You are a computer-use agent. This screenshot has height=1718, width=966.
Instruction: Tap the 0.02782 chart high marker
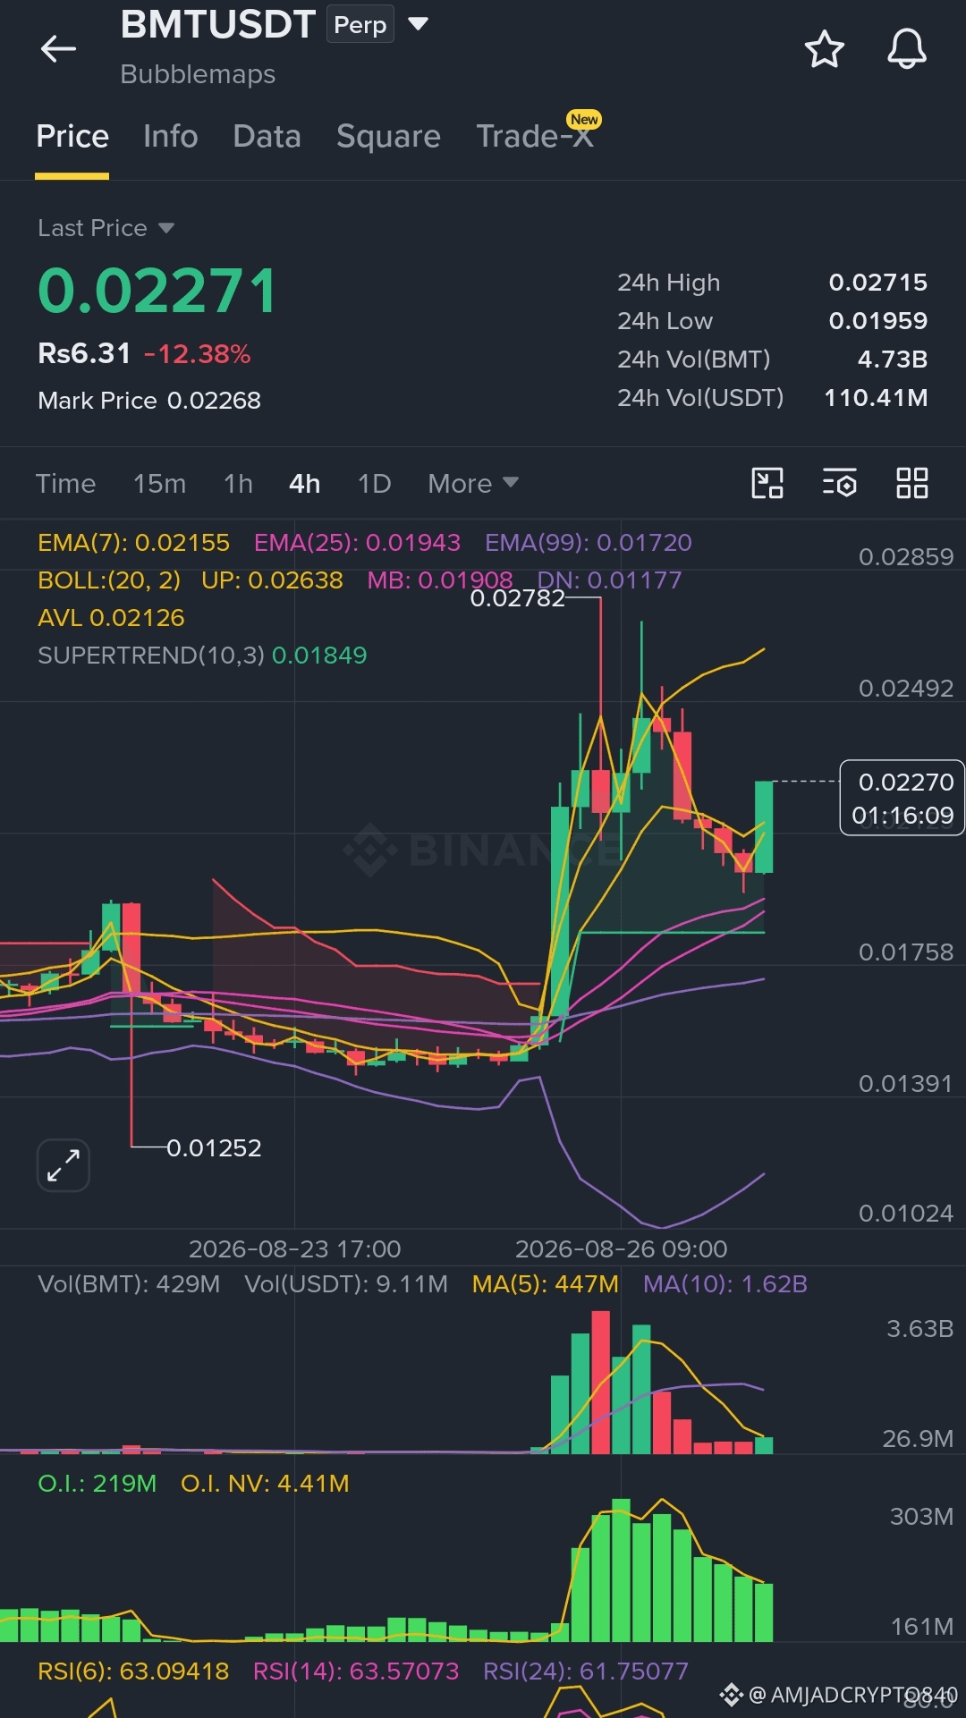click(518, 597)
